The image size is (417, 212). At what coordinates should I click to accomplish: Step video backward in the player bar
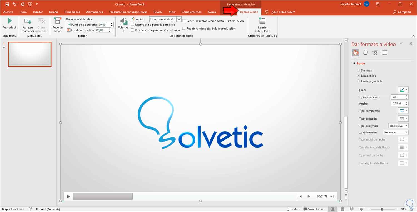click(301, 197)
